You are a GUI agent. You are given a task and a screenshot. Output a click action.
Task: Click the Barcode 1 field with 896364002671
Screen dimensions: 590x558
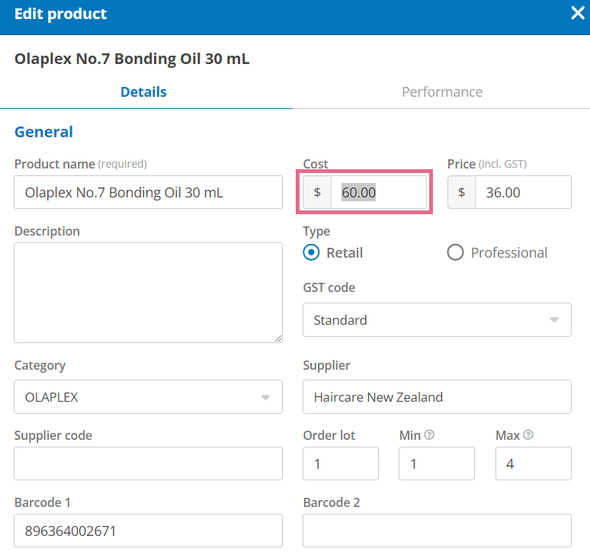pos(148,531)
